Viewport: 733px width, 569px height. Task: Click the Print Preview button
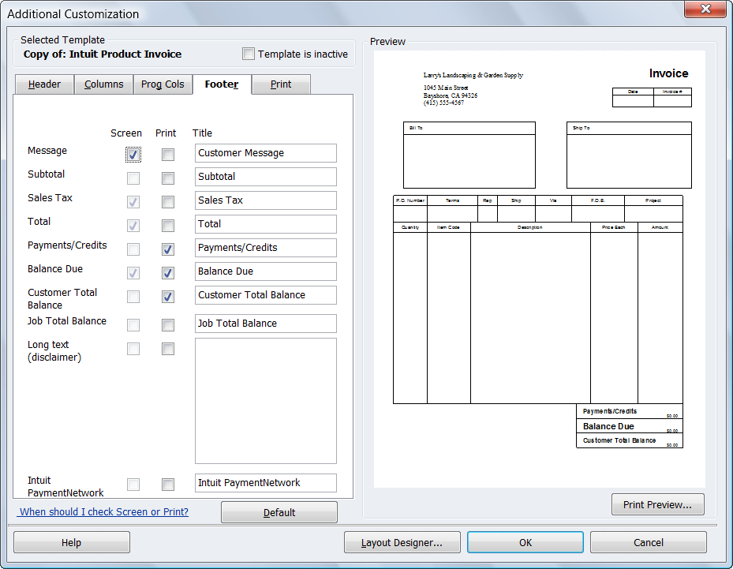click(657, 505)
